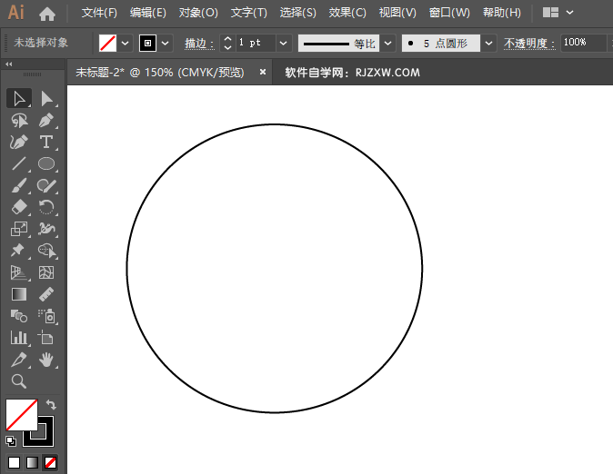The height and width of the screenshot is (474, 613).
Task: Open the stroke color dropdown in control bar
Action: tap(165, 44)
